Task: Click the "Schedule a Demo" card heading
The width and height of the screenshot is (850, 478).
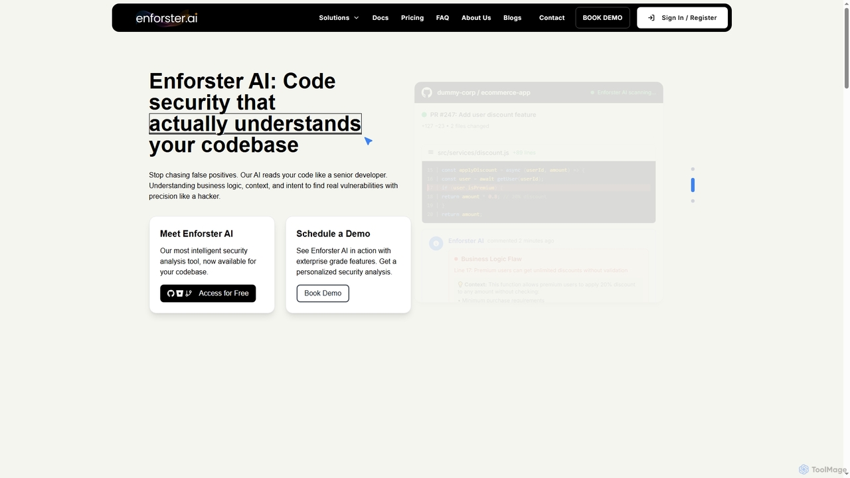Action: pyautogui.click(x=333, y=234)
